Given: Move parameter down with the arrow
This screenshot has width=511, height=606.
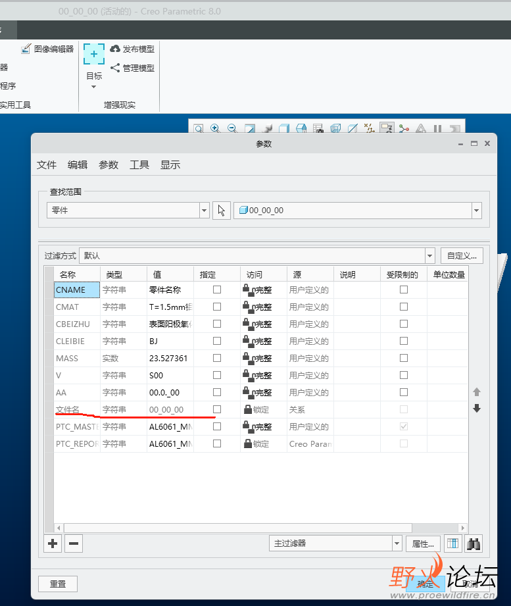Looking at the screenshot, I should point(477,409).
